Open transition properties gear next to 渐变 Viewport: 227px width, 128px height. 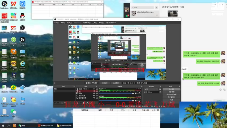click(x=160, y=89)
